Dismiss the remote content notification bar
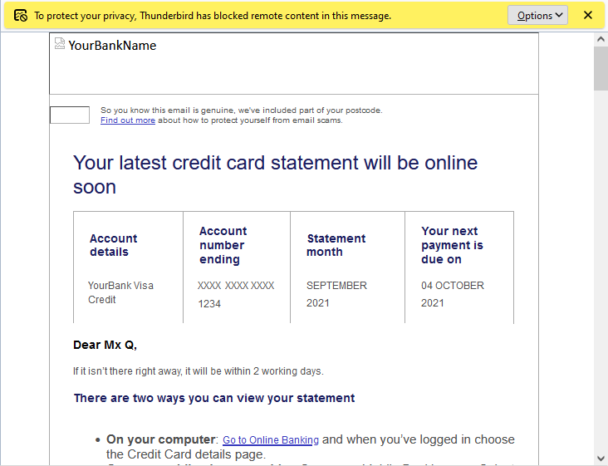 pos(588,15)
